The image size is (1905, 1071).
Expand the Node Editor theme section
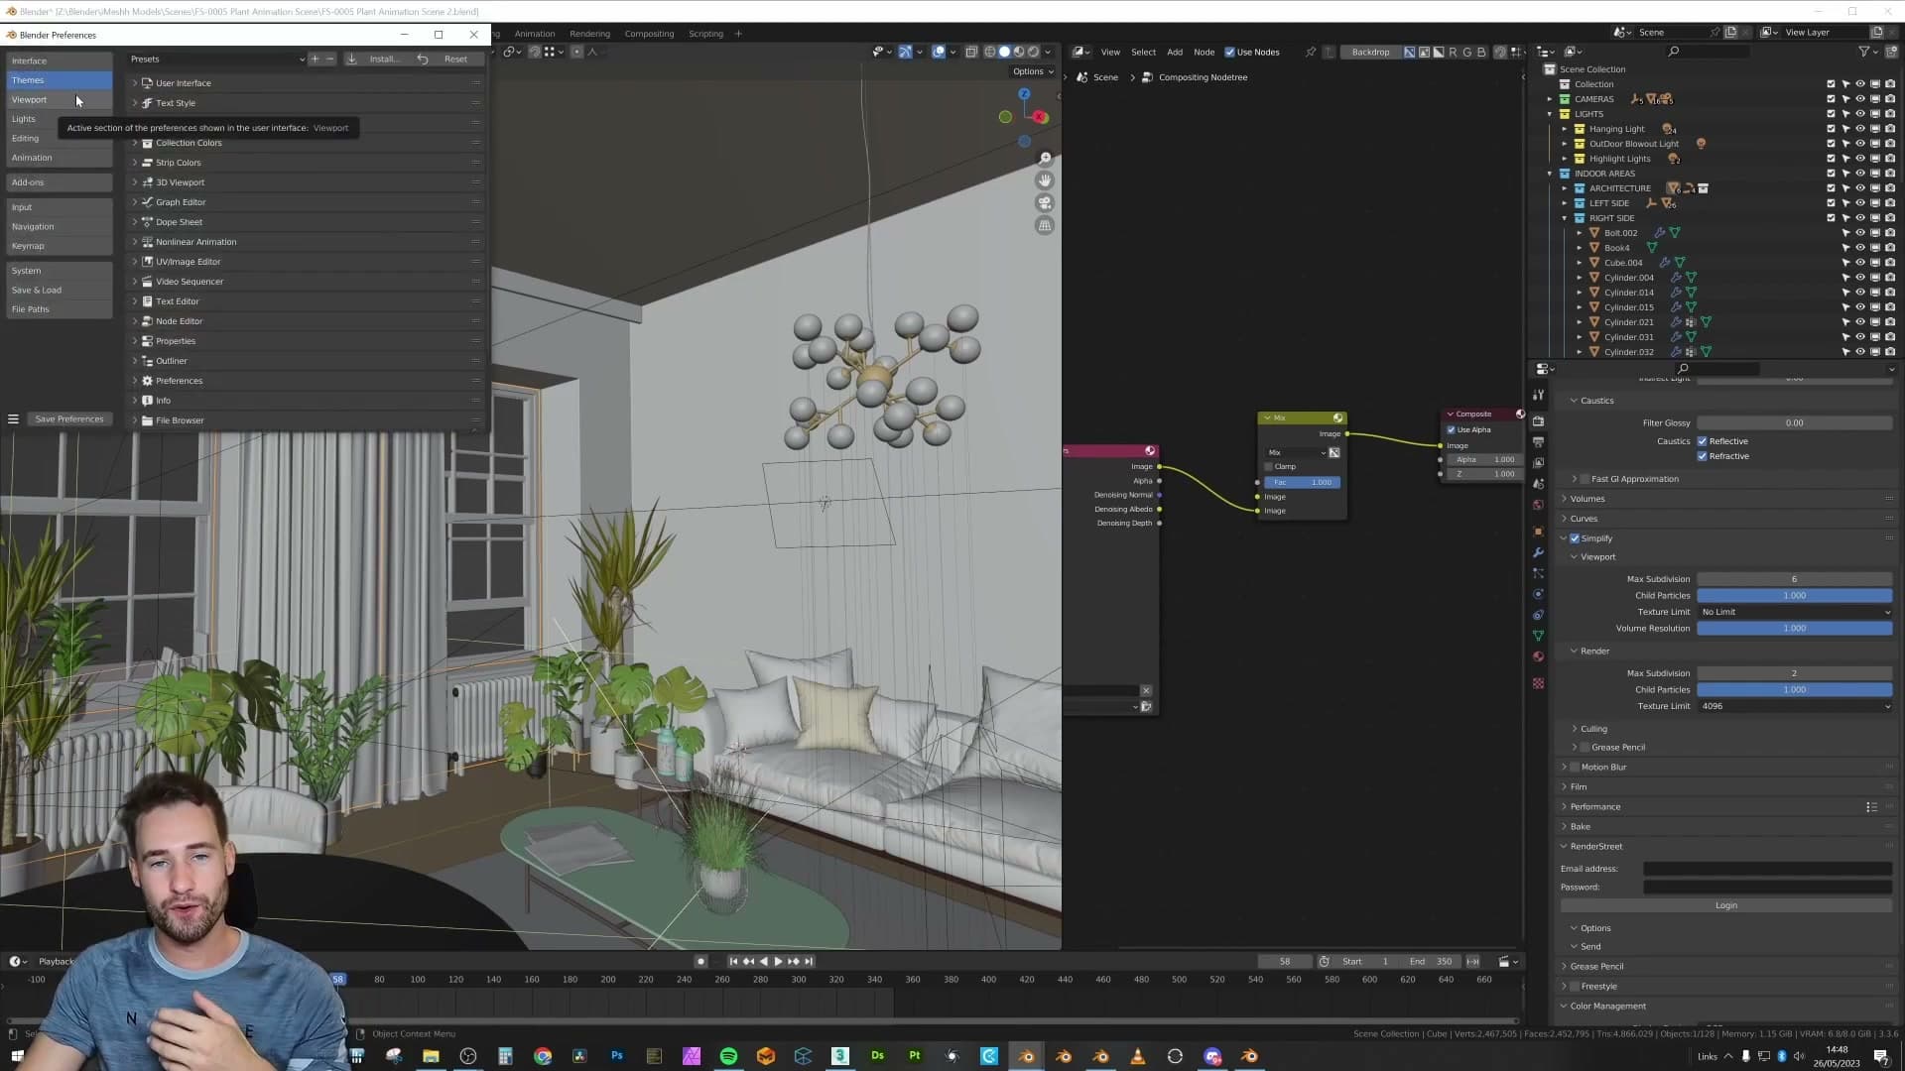click(135, 321)
